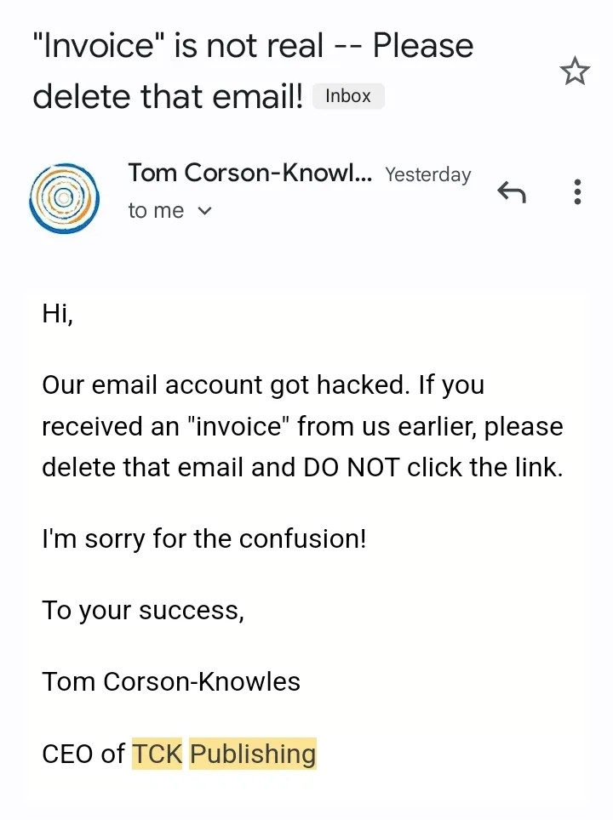
Task: Click the highlighted word 'TCK'
Action: click(157, 754)
